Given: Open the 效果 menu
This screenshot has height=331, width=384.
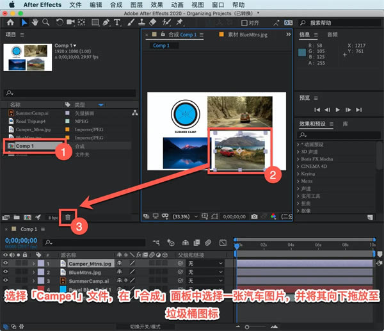Looking at the screenshot, I should coord(157,4).
